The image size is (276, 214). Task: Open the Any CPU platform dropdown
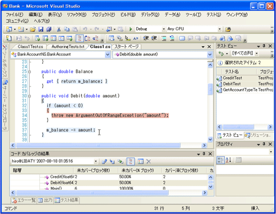coord(220,29)
